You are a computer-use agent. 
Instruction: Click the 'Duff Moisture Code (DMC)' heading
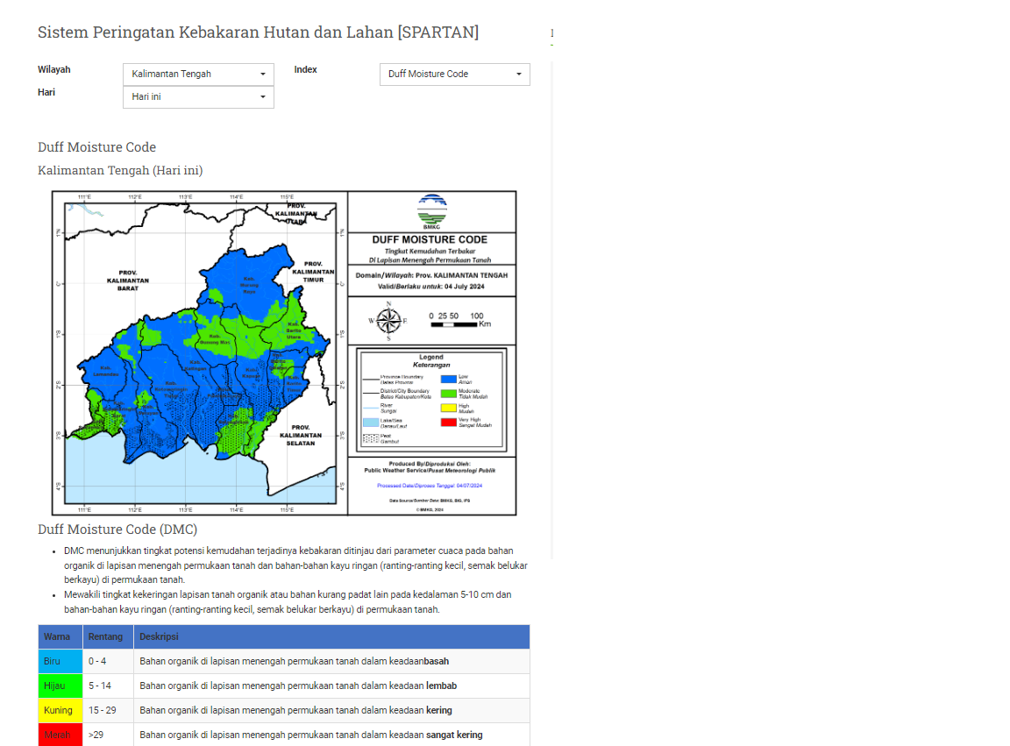[117, 529]
